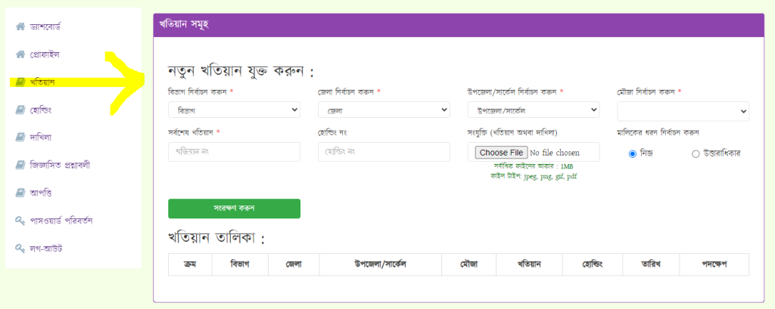This screenshot has width=775, height=309.
Task: Open the আপত্তি sidebar item
Action: point(41,193)
